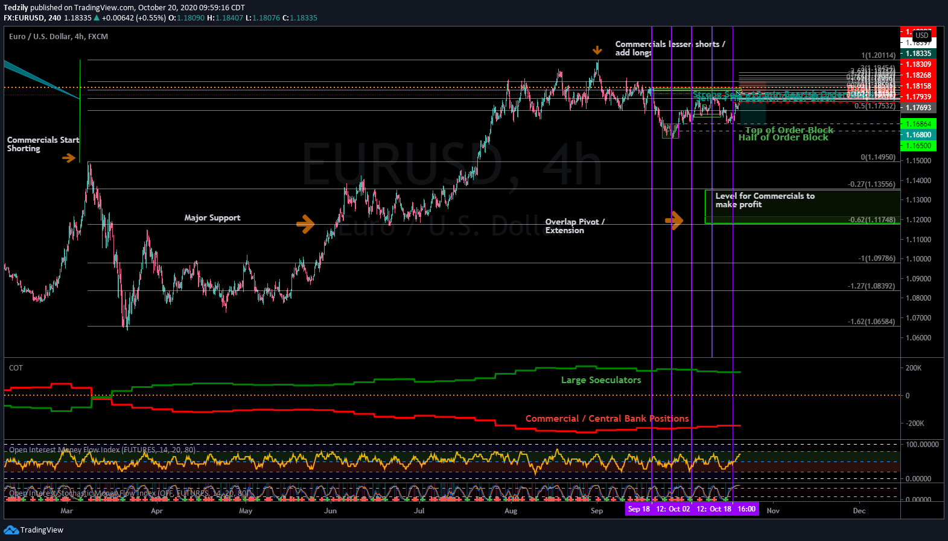Select the FX:EURUSD, 240 symbol text

pyautogui.click(x=32, y=17)
